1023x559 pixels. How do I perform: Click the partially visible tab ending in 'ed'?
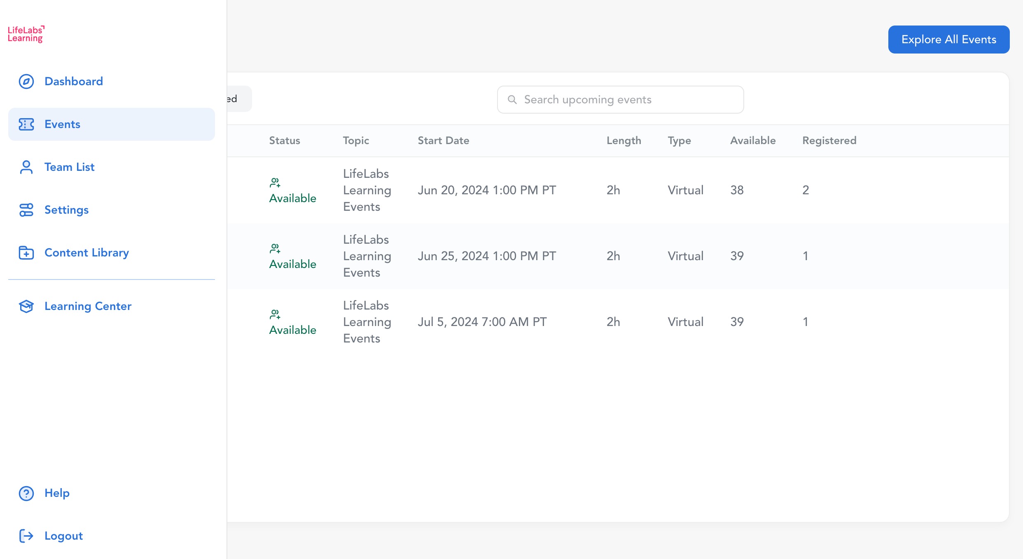tap(239, 99)
